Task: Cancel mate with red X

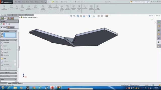Action: [x=4, y=24]
